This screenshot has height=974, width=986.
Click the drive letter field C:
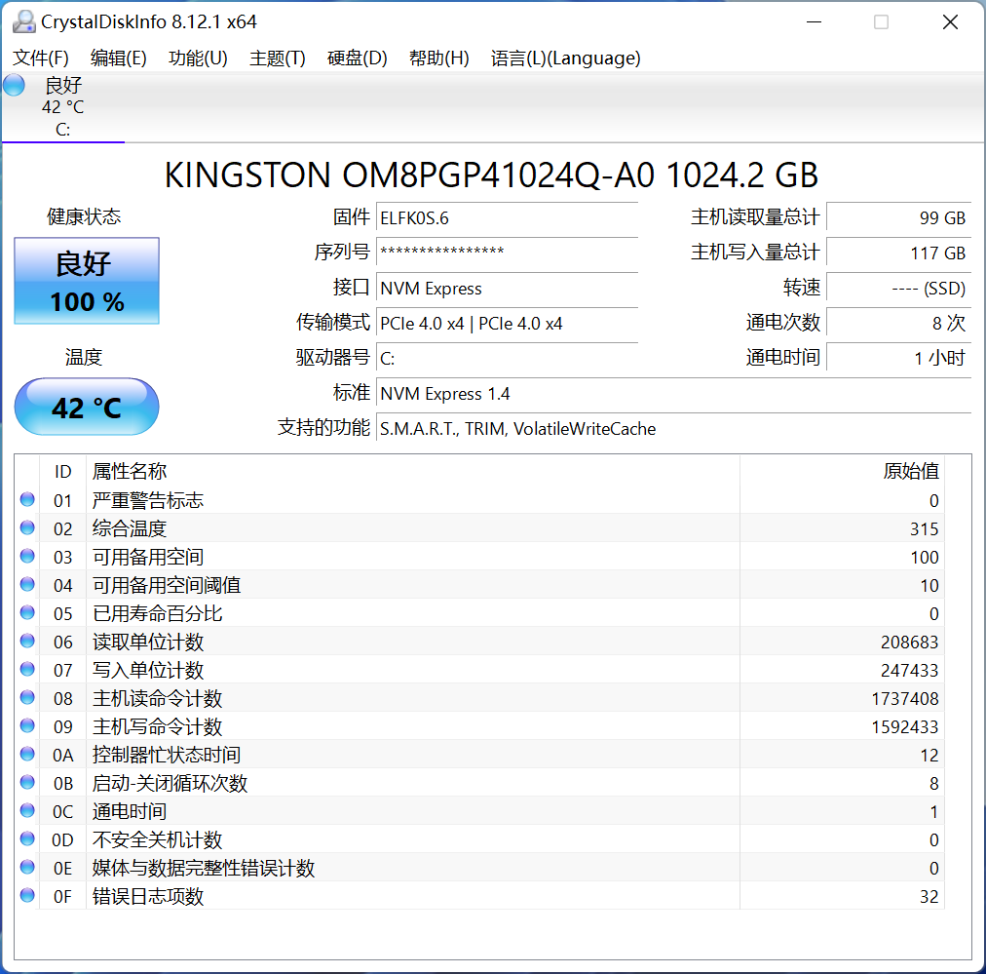point(507,359)
